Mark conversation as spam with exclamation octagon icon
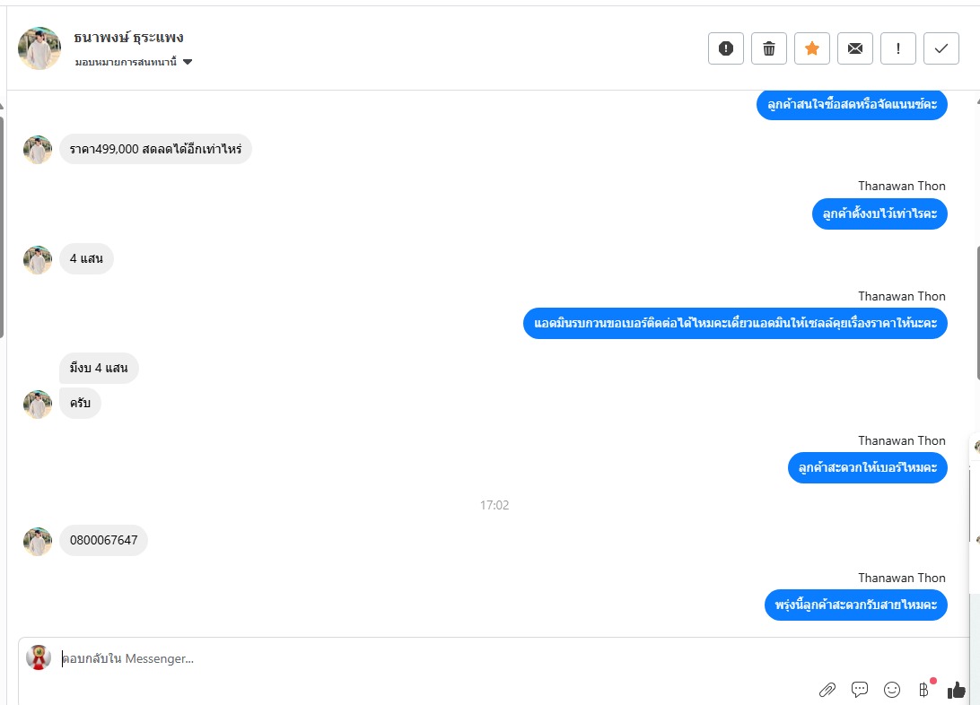This screenshot has height=705, width=980. (x=726, y=48)
